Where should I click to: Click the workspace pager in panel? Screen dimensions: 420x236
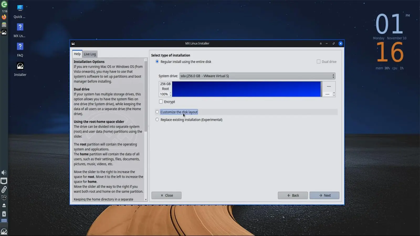coord(4,221)
